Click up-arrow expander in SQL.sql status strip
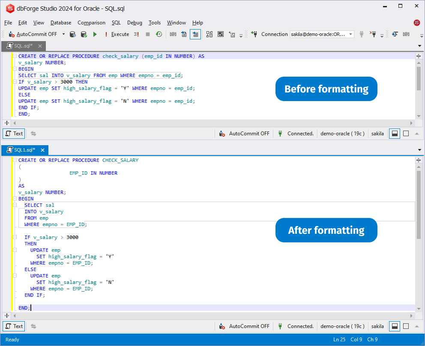This screenshot has height=346, width=425. [417, 134]
